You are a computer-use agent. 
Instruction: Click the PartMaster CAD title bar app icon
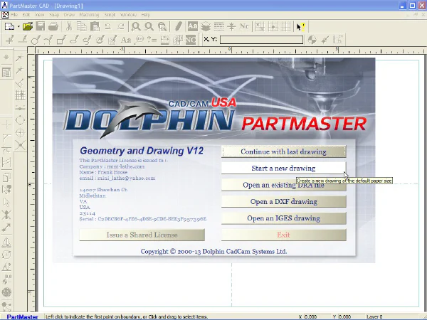pos(4,6)
